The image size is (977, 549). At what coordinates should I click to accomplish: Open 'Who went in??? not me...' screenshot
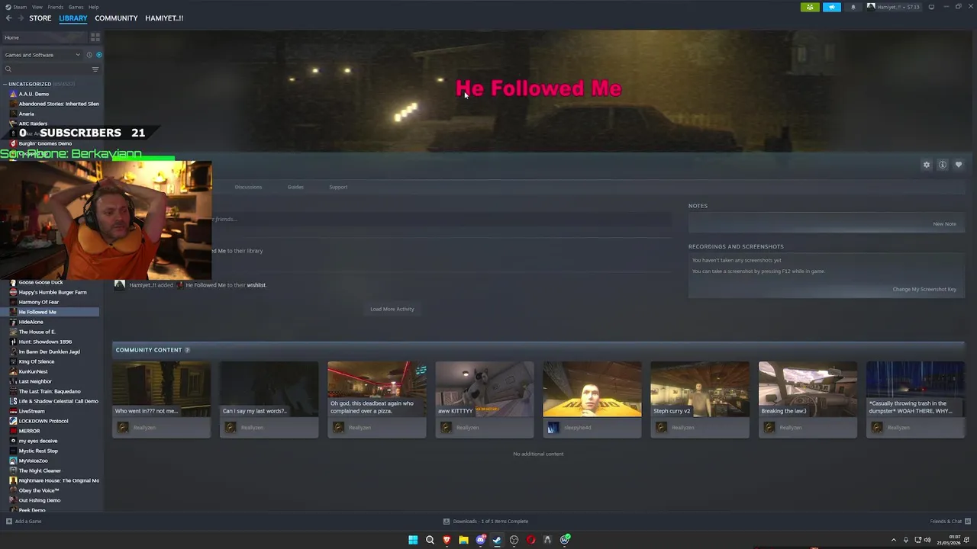(x=161, y=390)
